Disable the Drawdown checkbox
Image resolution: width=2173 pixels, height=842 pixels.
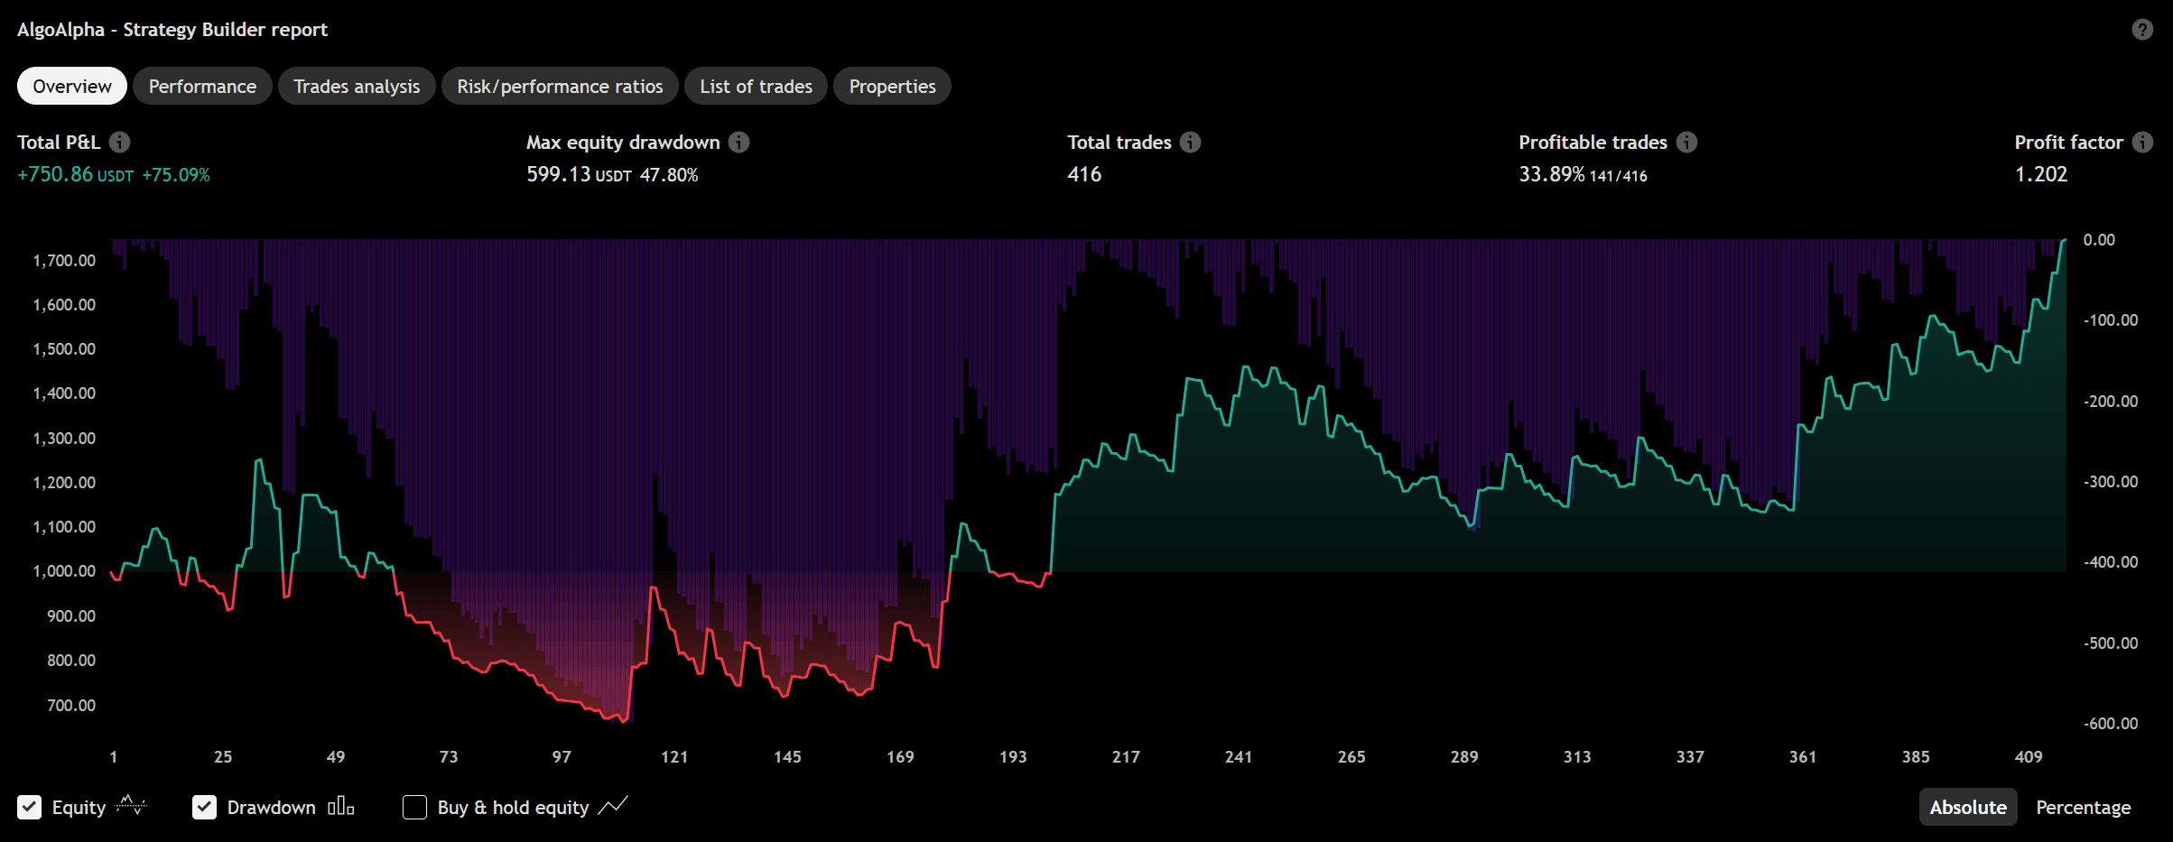(x=204, y=807)
